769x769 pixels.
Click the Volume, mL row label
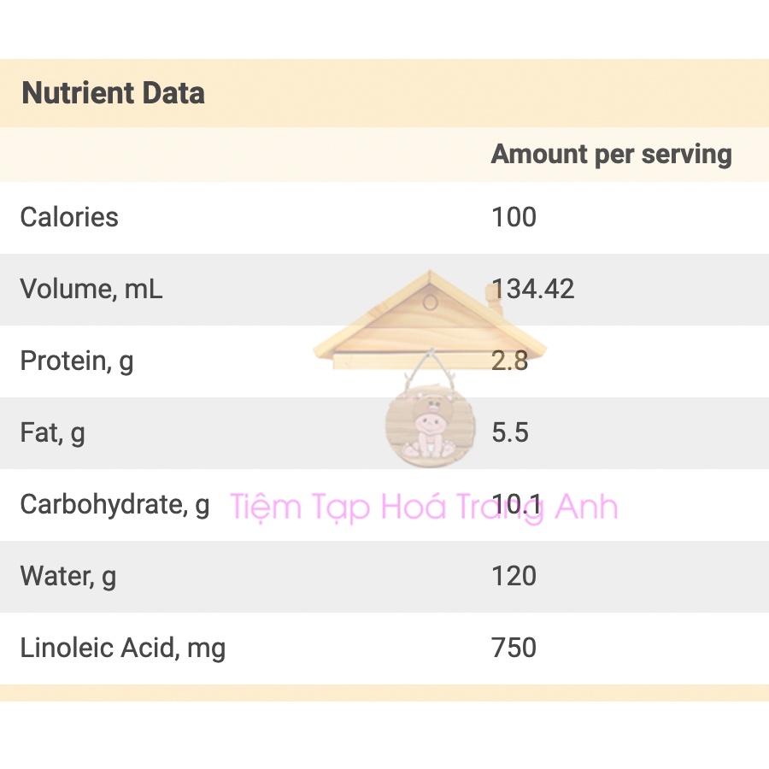pyautogui.click(x=91, y=289)
